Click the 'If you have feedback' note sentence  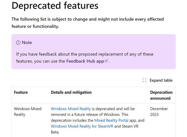point(85,58)
